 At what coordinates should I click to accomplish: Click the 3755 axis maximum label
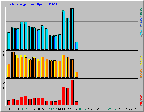coord(4,11)
